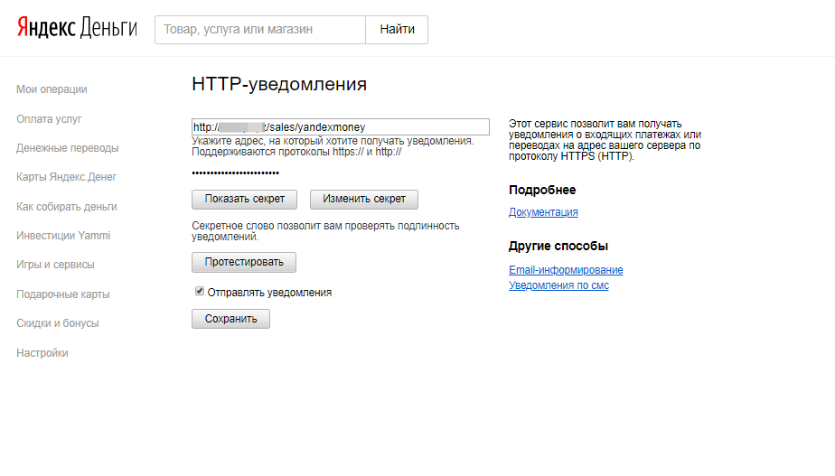Go to Денежные переводы
835x476 pixels.
68,148
